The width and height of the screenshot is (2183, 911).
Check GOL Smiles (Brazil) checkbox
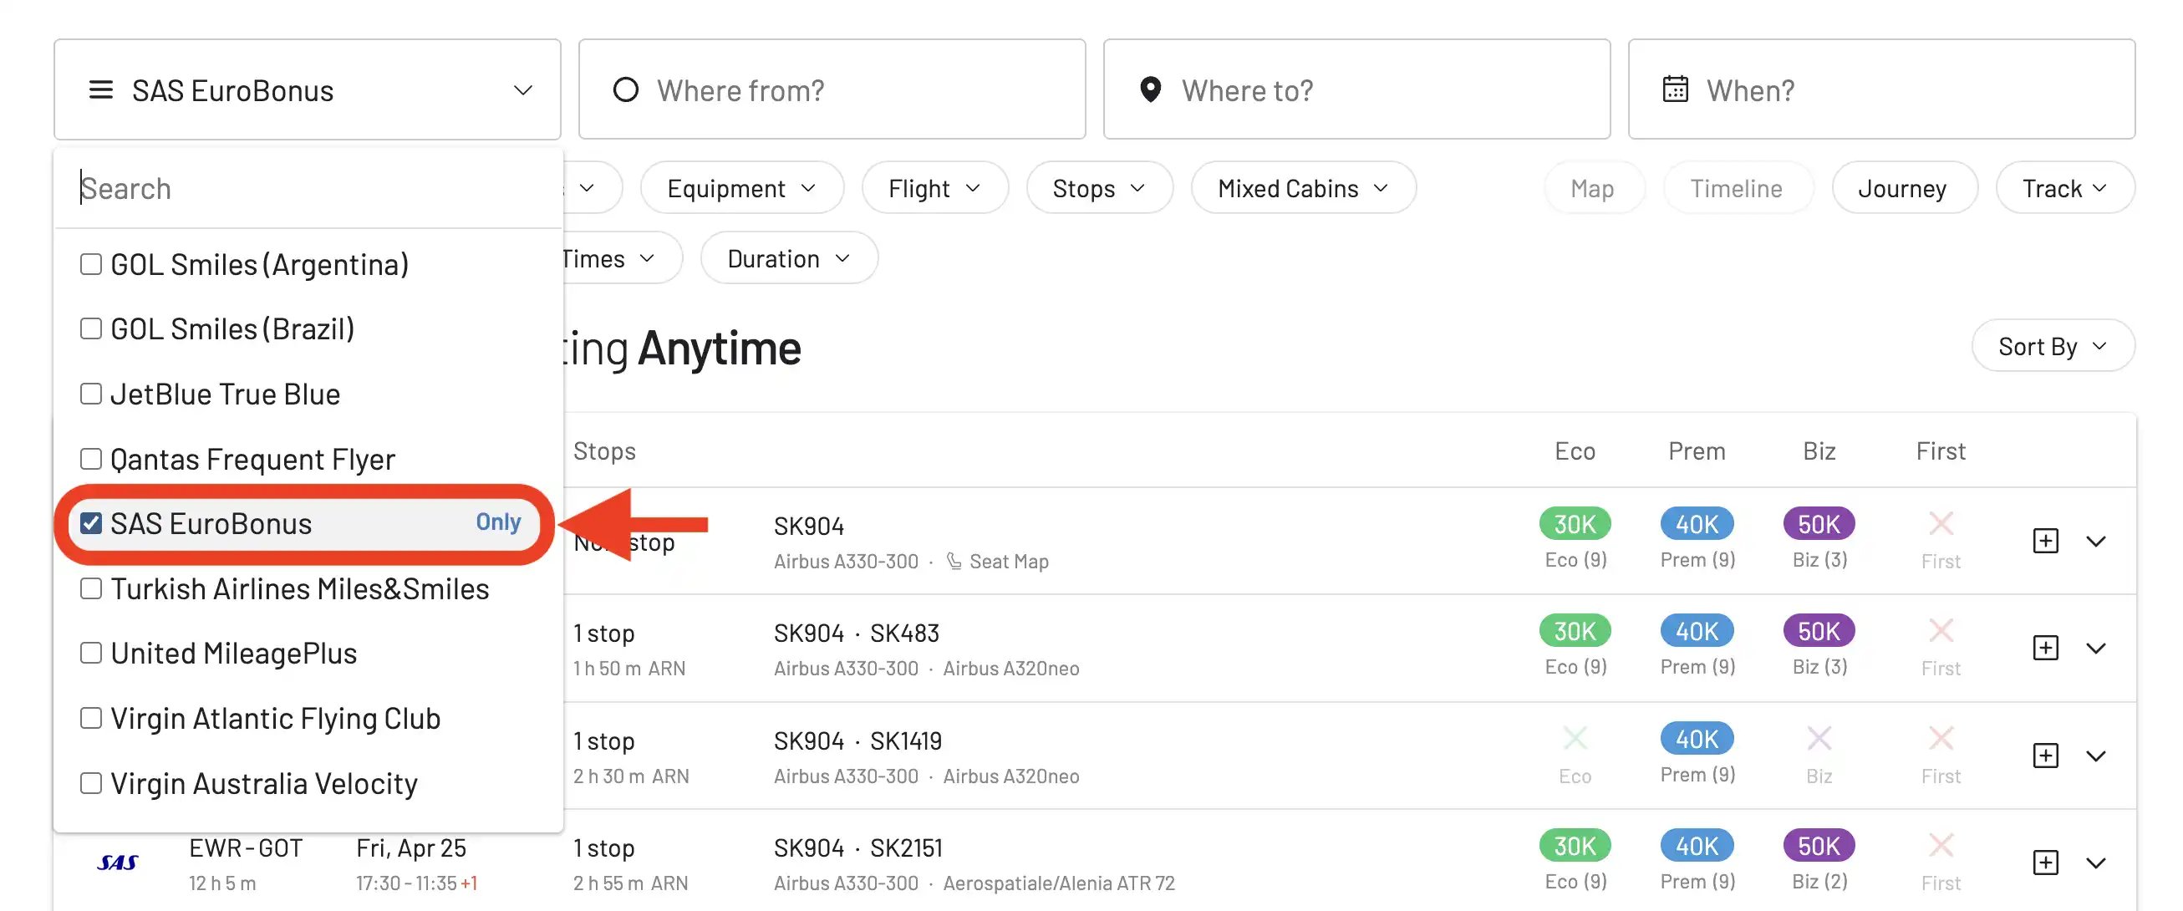tap(90, 328)
